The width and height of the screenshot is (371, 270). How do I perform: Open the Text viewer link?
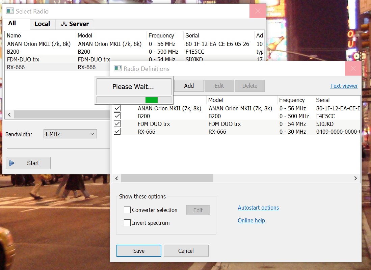point(344,86)
